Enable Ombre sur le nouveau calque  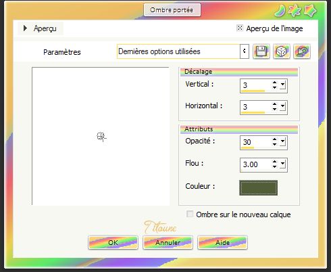pyautogui.click(x=190, y=214)
